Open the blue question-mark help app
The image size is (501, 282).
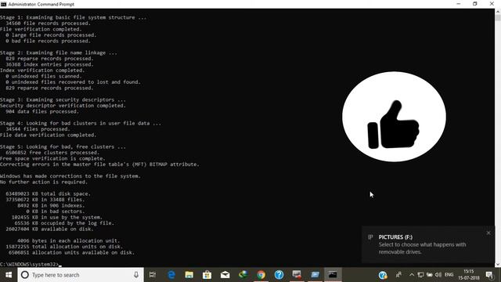[279, 275]
